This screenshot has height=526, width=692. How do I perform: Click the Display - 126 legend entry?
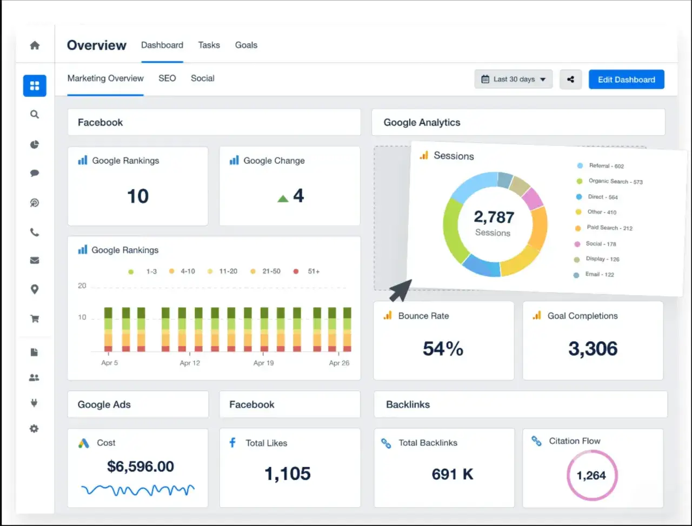click(x=596, y=259)
